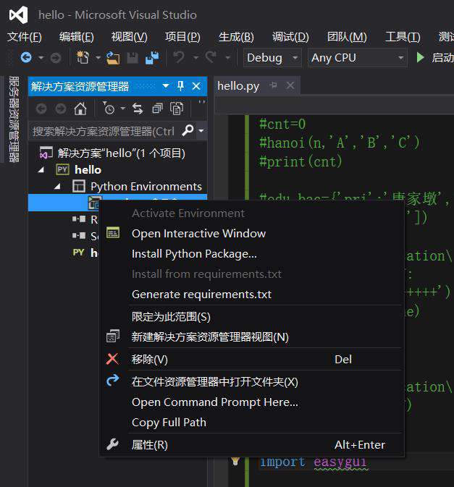
Task: Collapse the Python Environments node
Action: (57, 187)
